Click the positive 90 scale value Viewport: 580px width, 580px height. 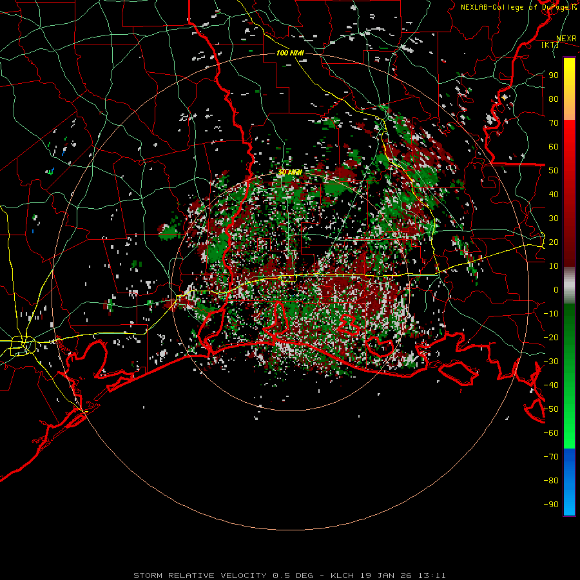tap(554, 75)
